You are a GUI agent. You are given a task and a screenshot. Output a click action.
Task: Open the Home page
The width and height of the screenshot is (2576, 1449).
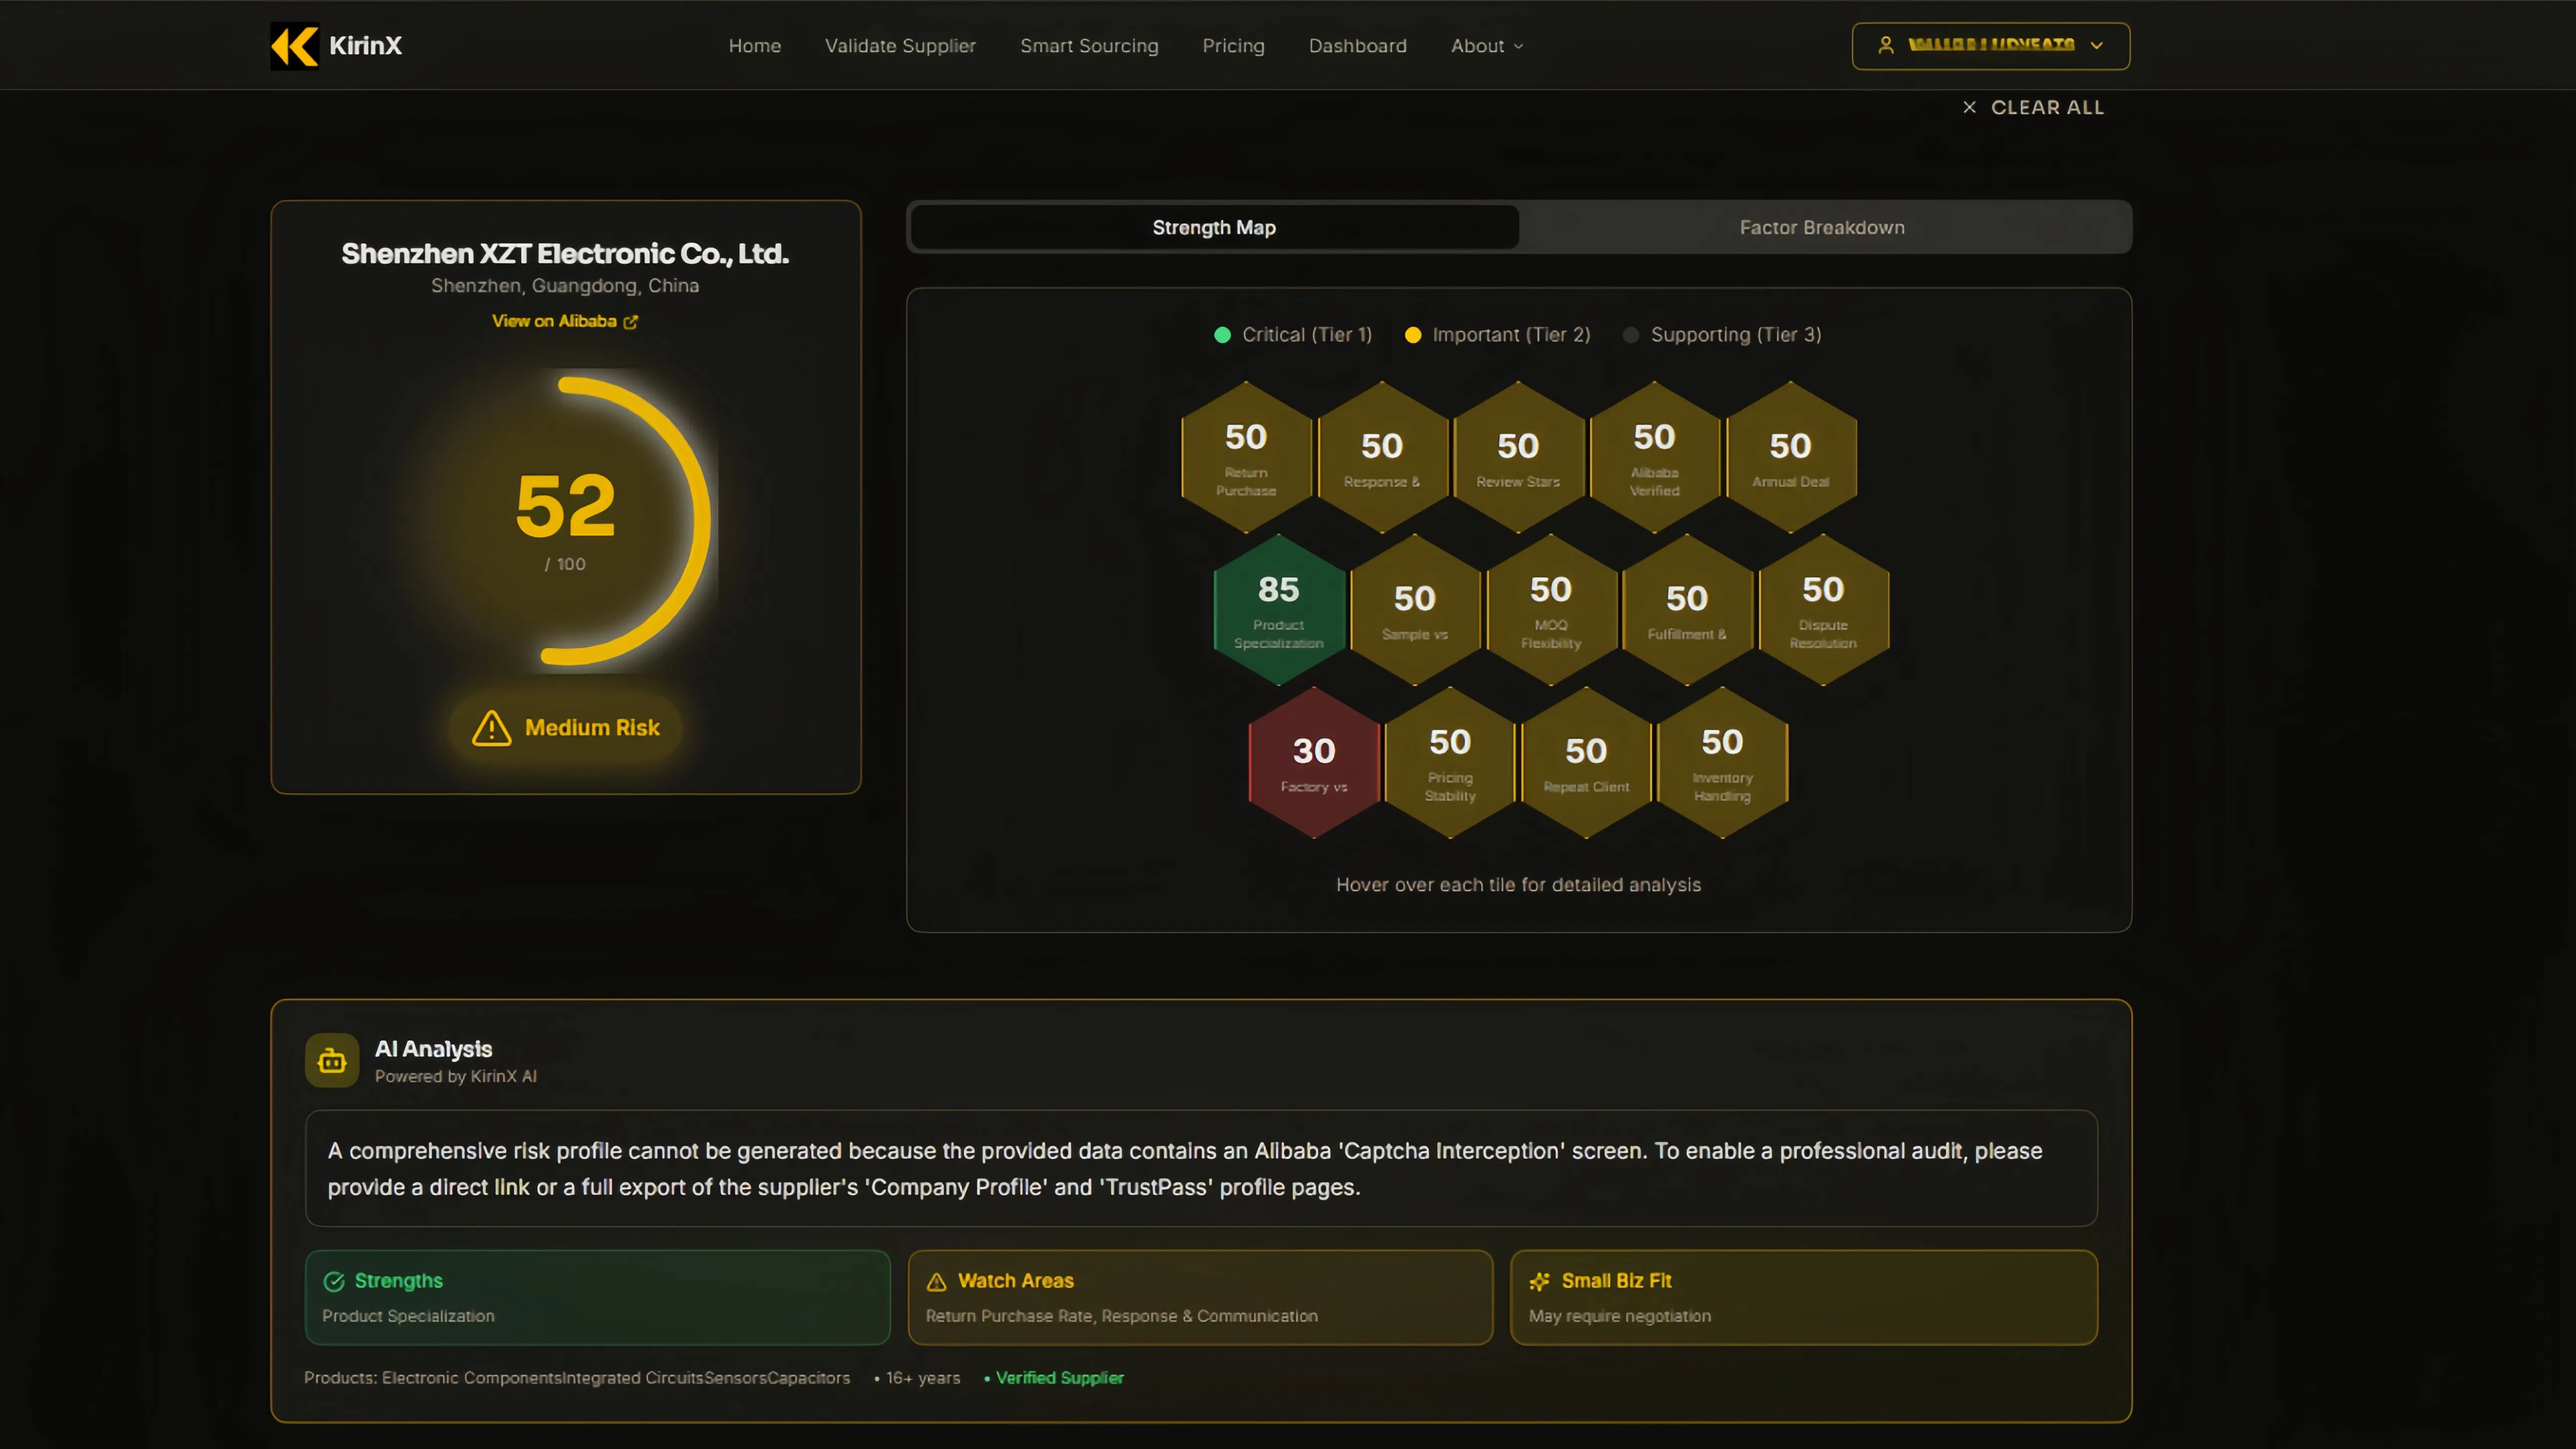[754, 46]
